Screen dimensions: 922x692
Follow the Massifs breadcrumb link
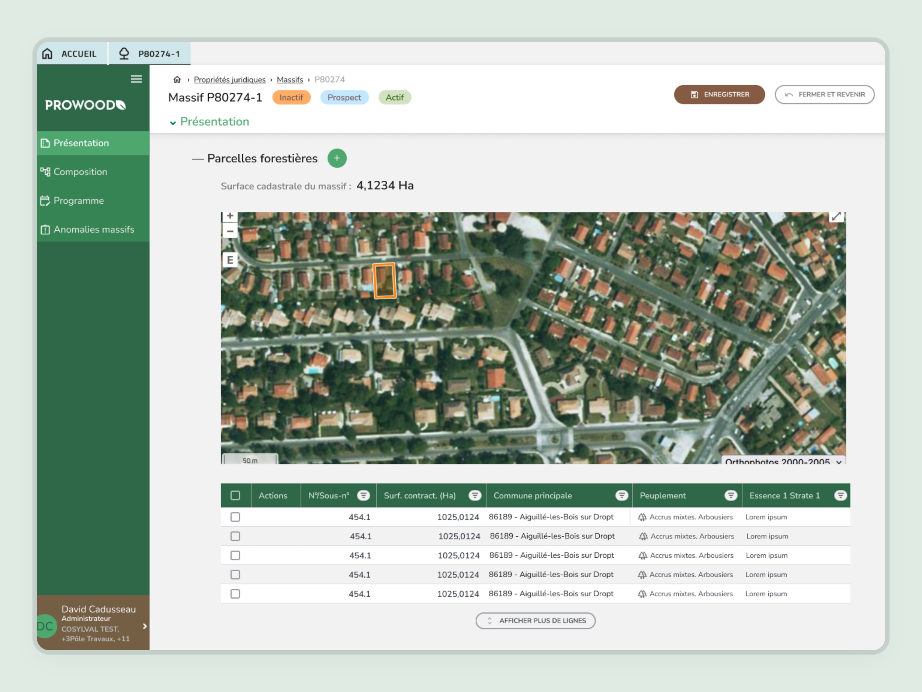pos(290,80)
